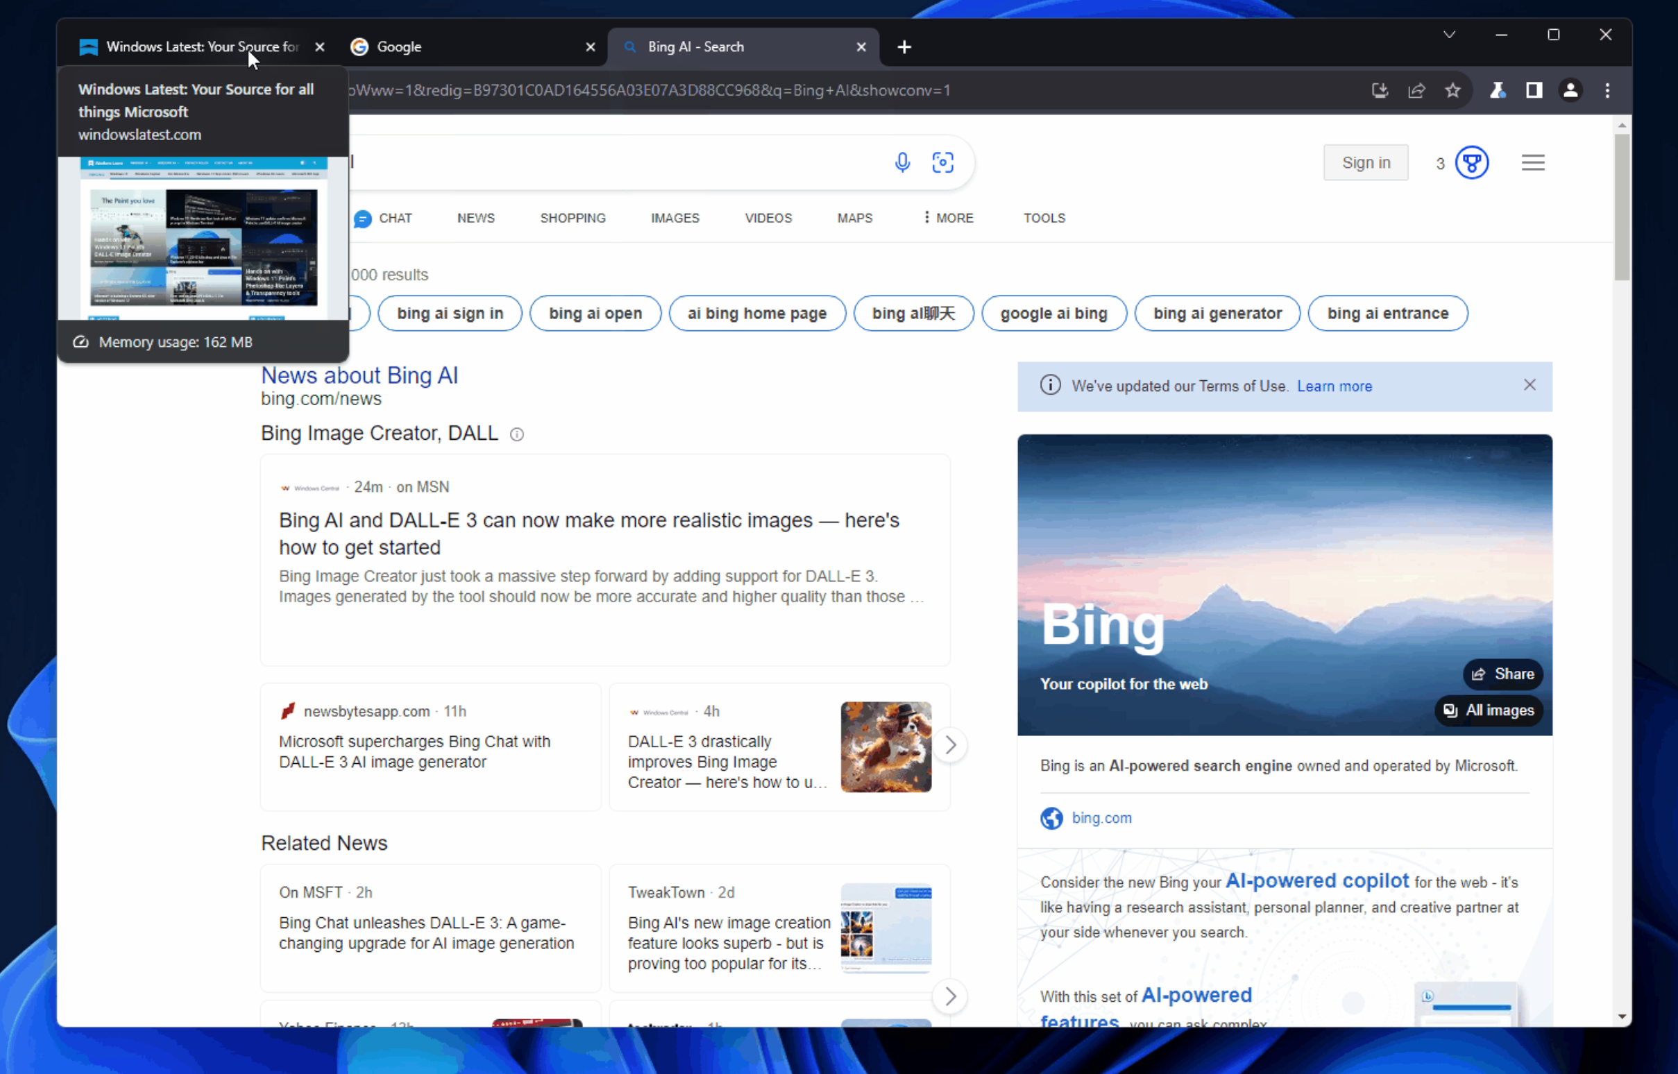Open the Chrome three-dot menu
The width and height of the screenshot is (1678, 1074).
pyautogui.click(x=1607, y=90)
